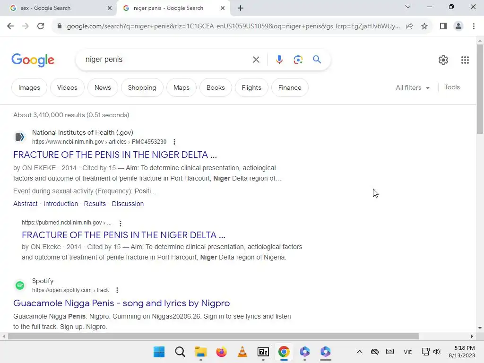Click scrollbar down arrow
Screen dimensions: 484x363
point(480,328)
